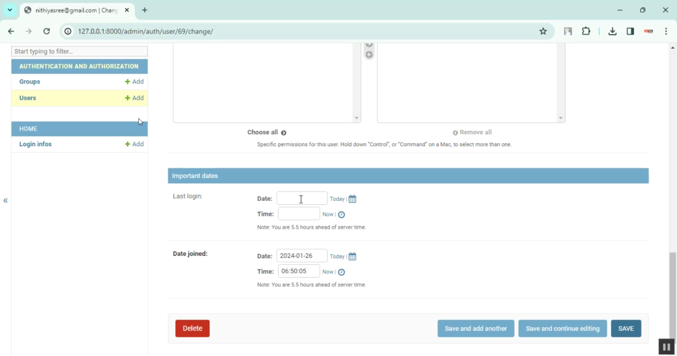Open clock picker for Last login time
Viewport: 677px width, 356px height.
pos(342,215)
